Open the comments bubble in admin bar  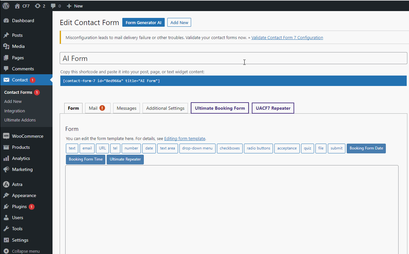click(53, 6)
